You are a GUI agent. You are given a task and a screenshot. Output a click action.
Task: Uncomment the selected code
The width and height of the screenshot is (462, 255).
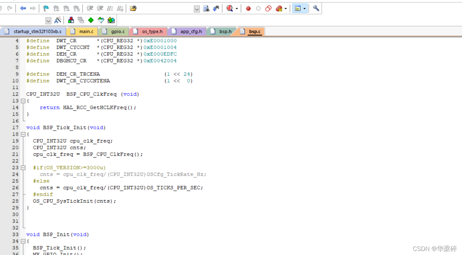tap(120, 8)
